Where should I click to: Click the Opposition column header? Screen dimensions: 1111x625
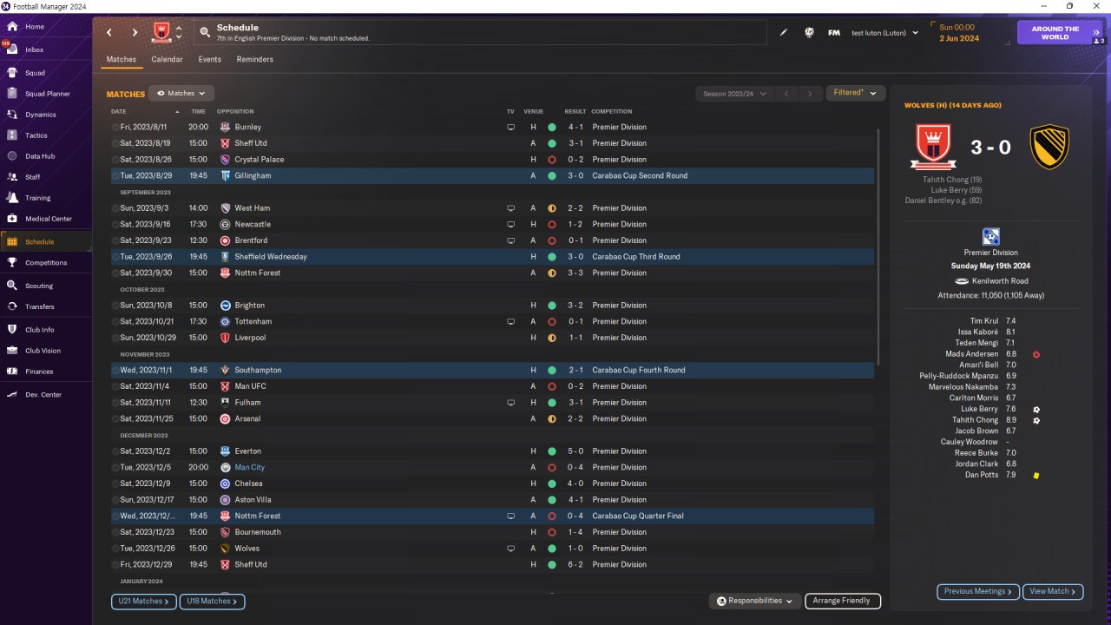(x=235, y=112)
